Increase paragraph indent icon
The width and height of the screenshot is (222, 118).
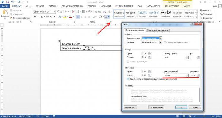pos(99,12)
